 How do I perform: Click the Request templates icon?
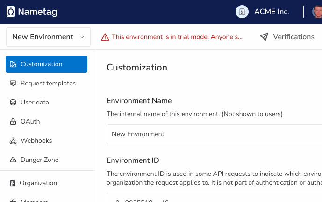coord(13,84)
